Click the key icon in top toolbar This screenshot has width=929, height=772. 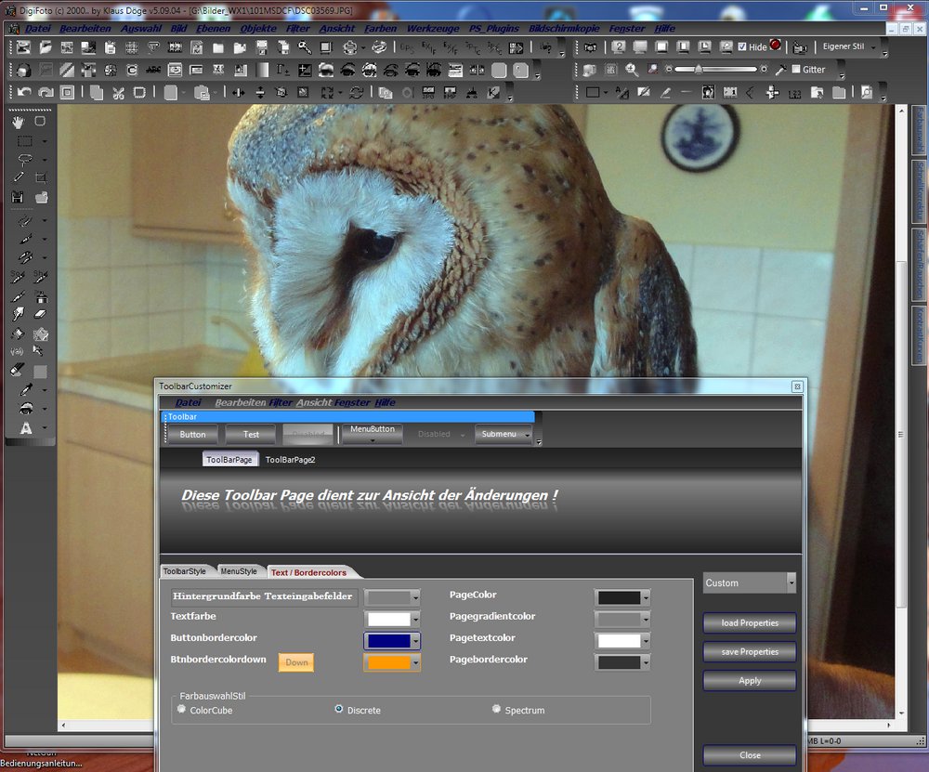click(304, 47)
